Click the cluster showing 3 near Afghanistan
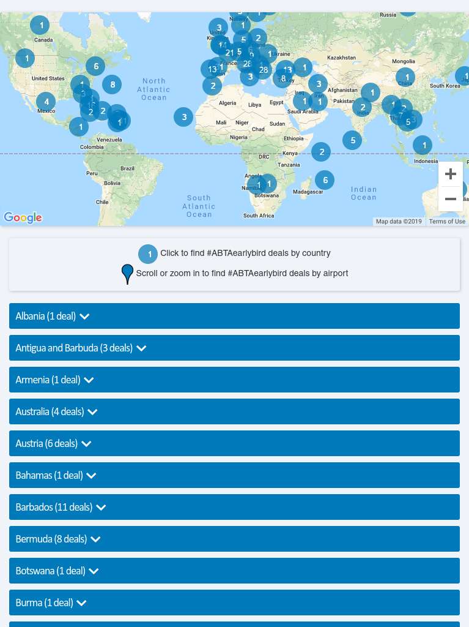Viewport: 469px width, 627px height. pos(318,84)
